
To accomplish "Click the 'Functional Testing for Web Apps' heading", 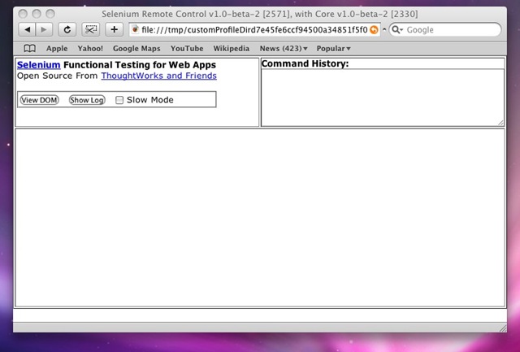I will click(140, 65).
